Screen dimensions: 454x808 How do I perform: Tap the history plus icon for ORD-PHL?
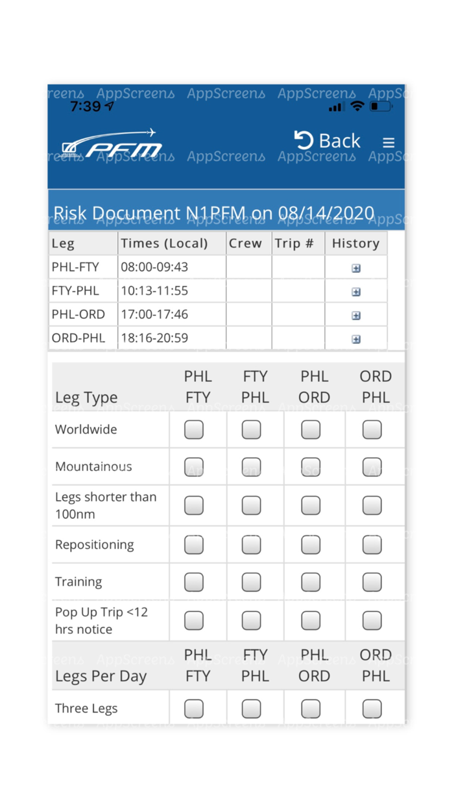tap(355, 338)
